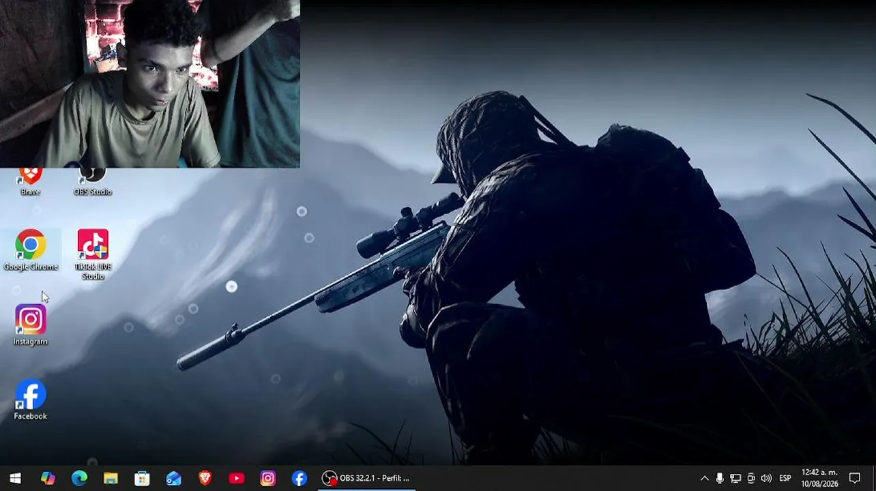Select the Brave desktop shortcut

tap(30, 182)
